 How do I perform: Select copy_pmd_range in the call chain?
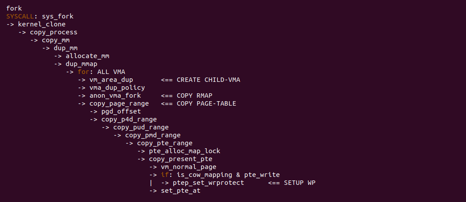[153, 135]
